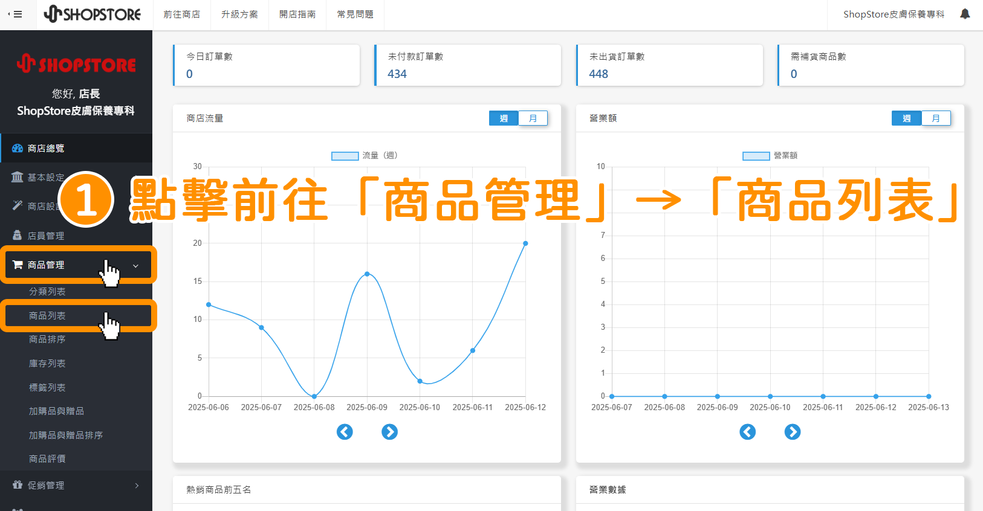Open 常見問題 in top navigation
Viewport: 983px width, 511px height.
(355, 14)
